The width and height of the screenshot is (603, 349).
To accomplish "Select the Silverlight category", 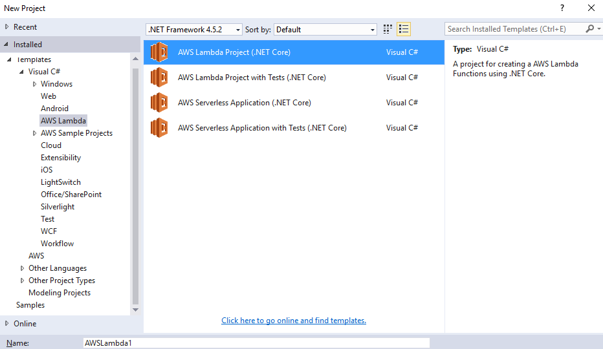I will click(x=58, y=207).
